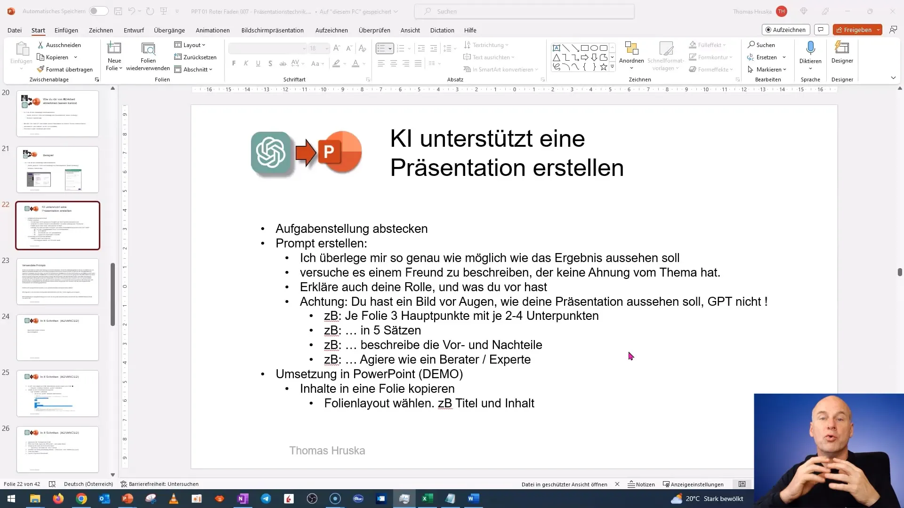The height and width of the screenshot is (508, 904).
Task: Open OneNote from the taskbar
Action: coord(243,499)
